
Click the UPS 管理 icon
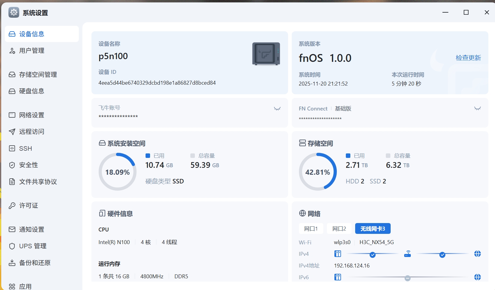(x=12, y=246)
